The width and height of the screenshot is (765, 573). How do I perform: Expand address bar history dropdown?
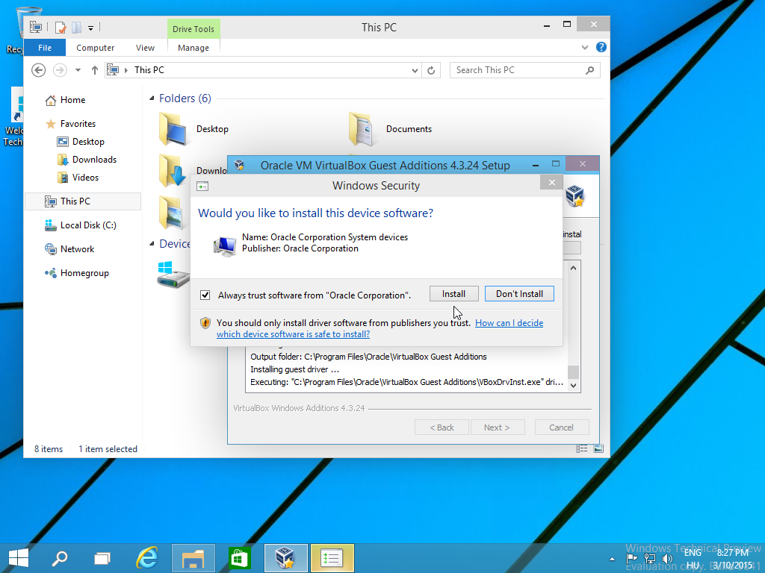[415, 71]
